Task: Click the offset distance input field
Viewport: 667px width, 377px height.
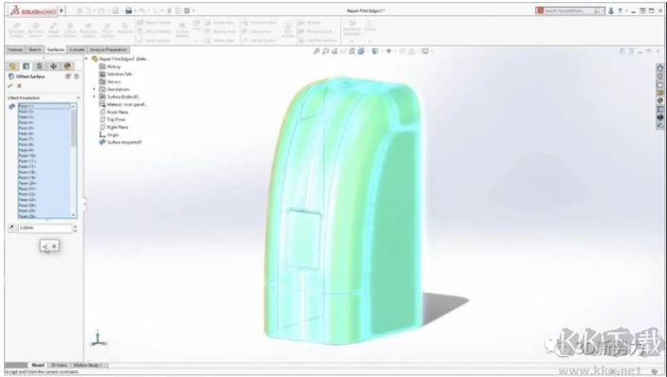Action: pos(45,228)
